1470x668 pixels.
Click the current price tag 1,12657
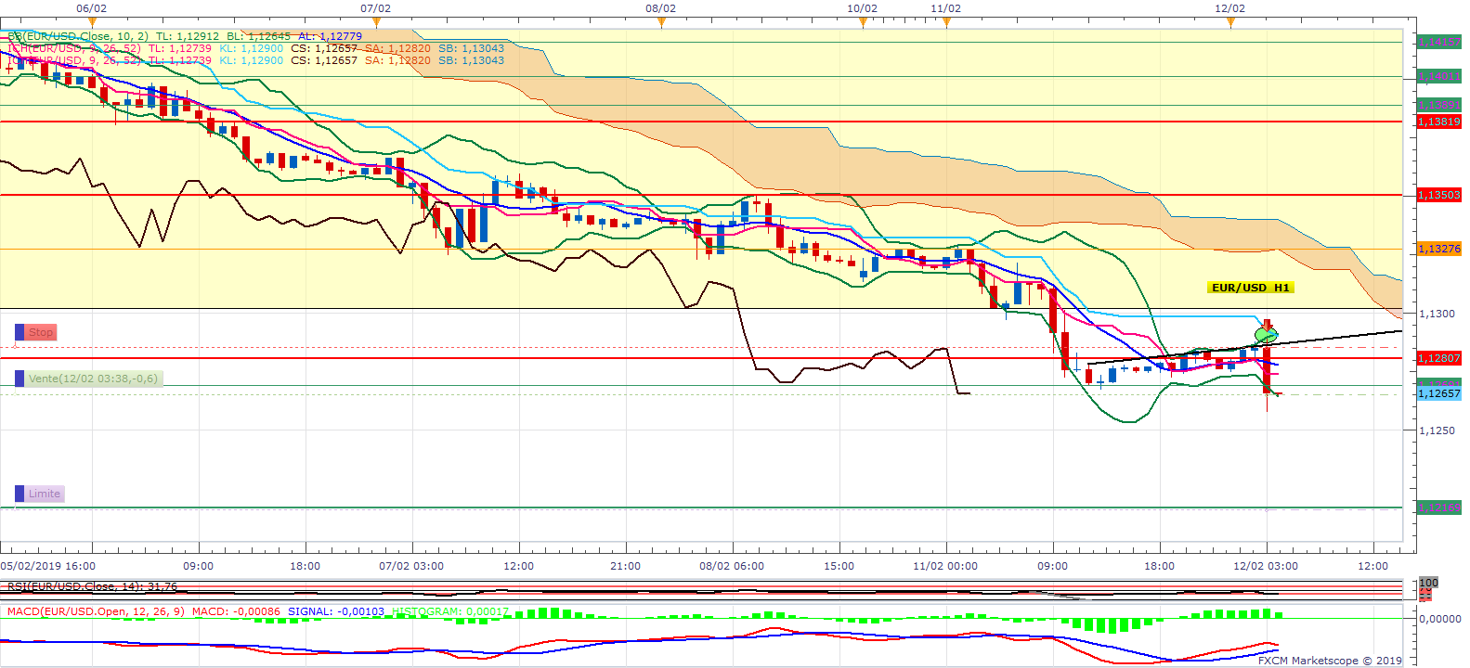point(1438,393)
